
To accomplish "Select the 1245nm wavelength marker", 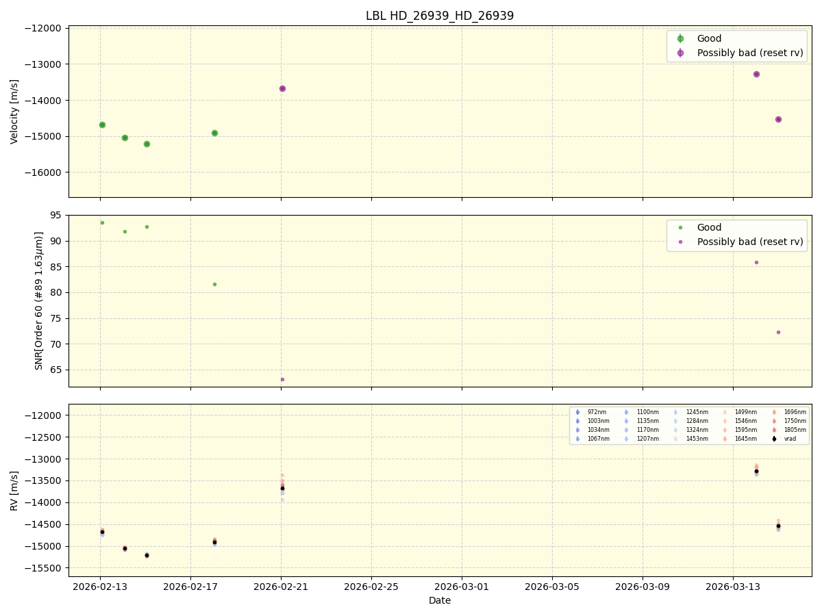I will click(677, 413).
